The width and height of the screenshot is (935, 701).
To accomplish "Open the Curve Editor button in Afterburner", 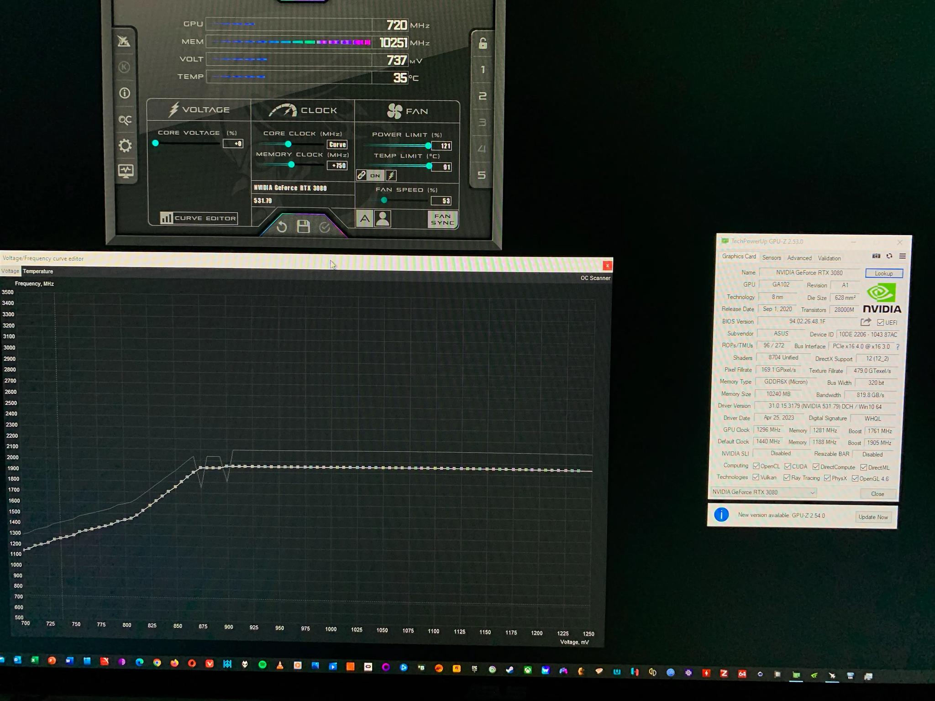I will (199, 218).
